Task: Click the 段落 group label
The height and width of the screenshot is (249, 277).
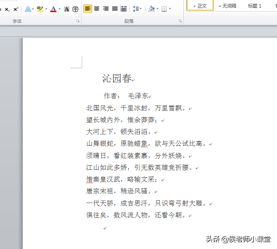Action: [x=129, y=21]
